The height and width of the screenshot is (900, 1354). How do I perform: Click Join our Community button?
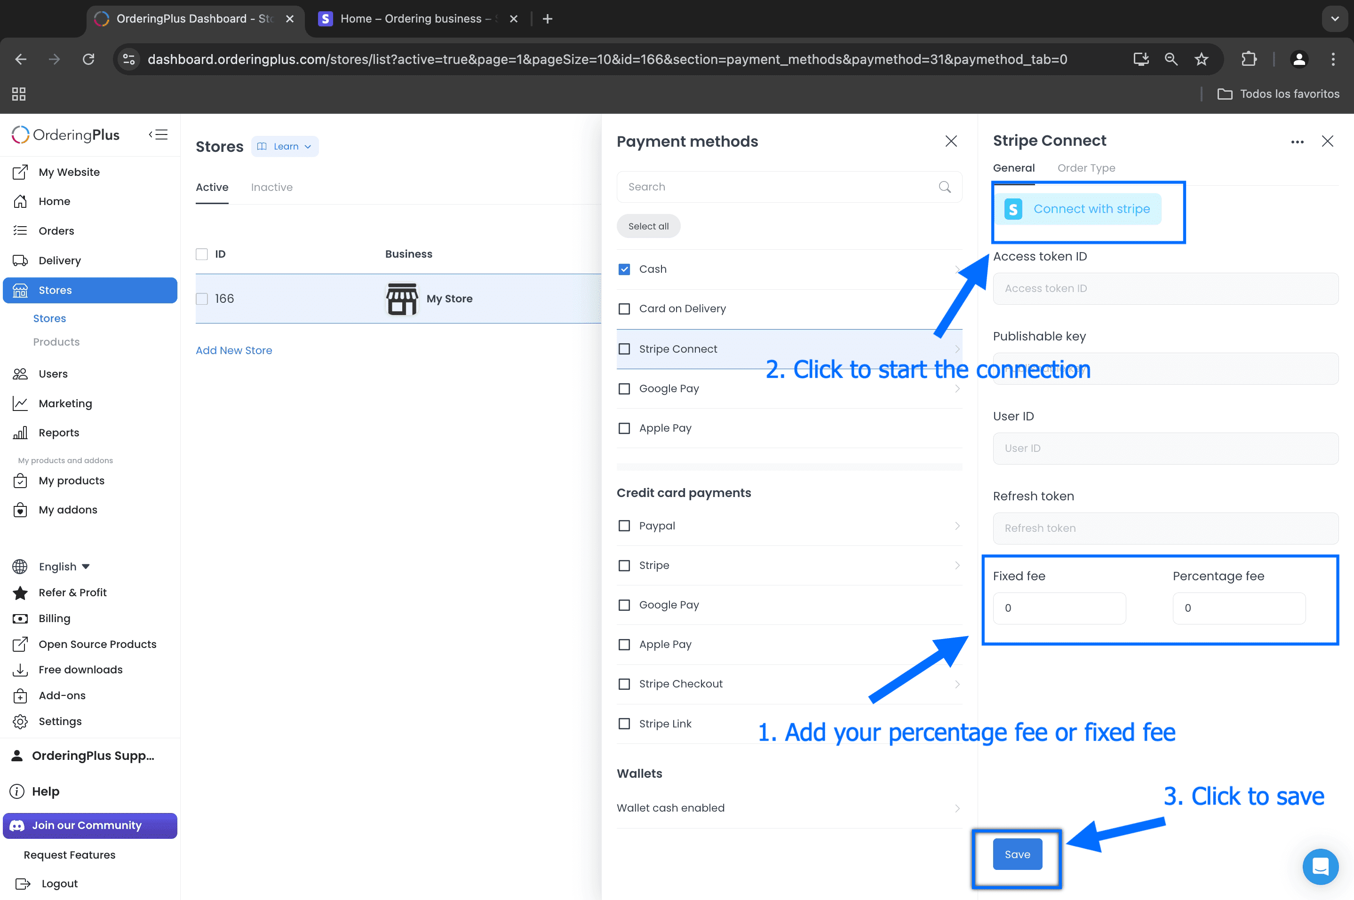click(90, 825)
